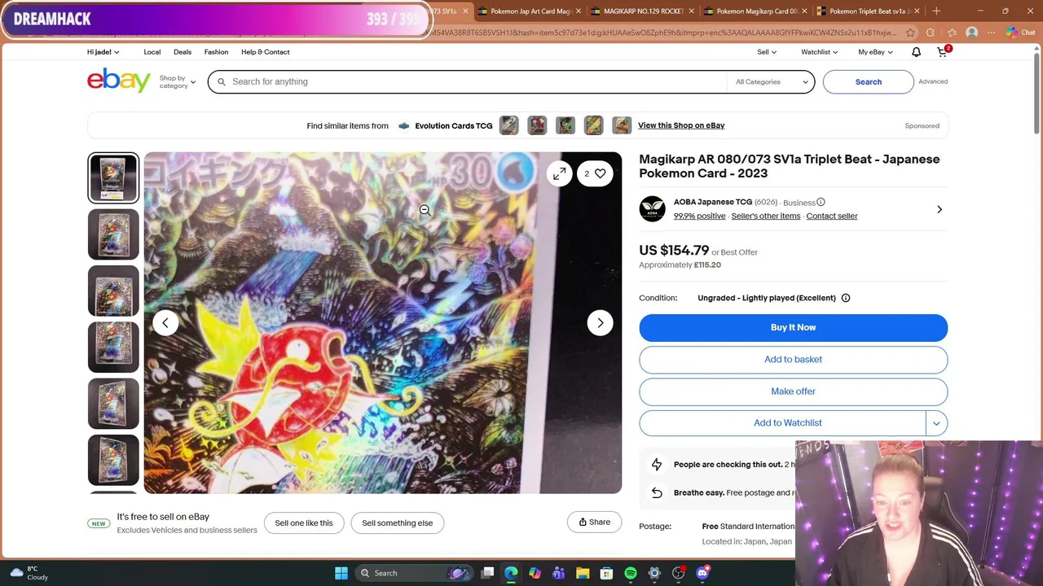Open the Fashion menu link
This screenshot has height=586, width=1043.
216,52
